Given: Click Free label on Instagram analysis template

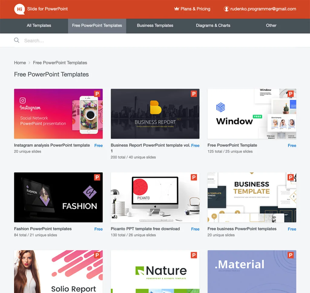Looking at the screenshot, I should point(98,146).
